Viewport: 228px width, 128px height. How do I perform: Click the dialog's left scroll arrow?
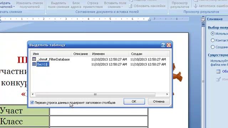(x=33, y=94)
